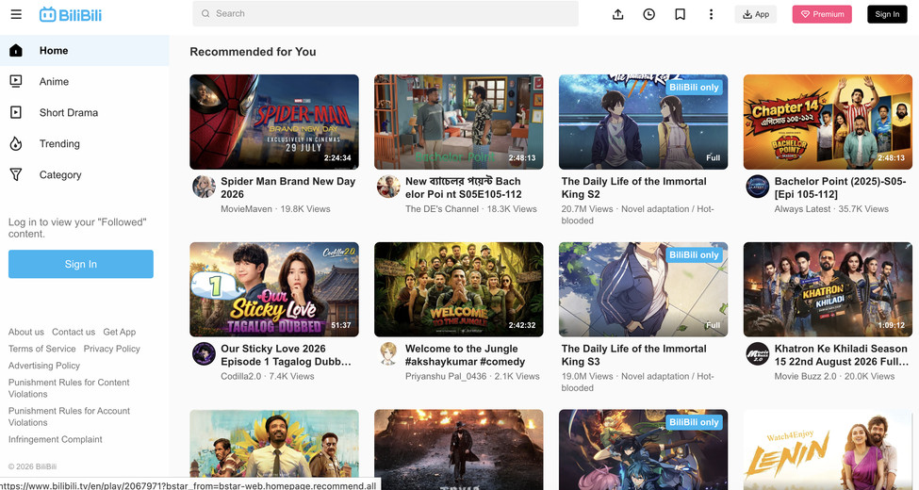Open the Advertising Policy link
919x490 pixels.
click(x=44, y=366)
